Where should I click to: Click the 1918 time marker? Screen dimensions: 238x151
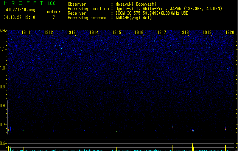coord(184,32)
